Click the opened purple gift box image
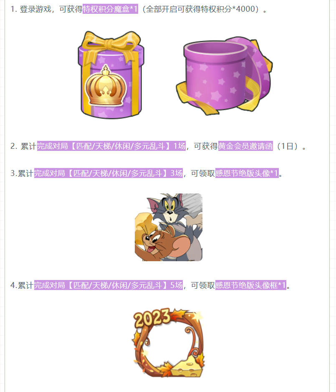Screen dimensions: 336x392 [x=224, y=76]
